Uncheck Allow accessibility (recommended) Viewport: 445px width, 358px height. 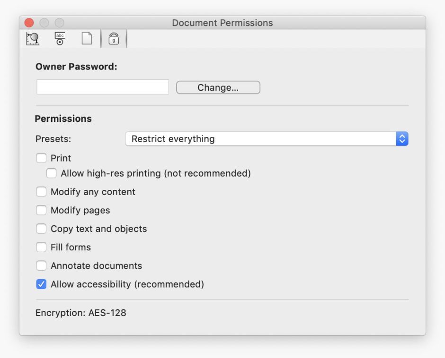[x=42, y=284]
